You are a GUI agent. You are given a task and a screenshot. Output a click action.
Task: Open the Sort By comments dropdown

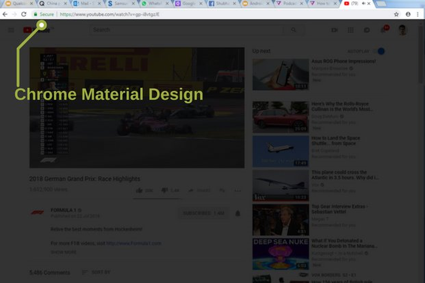[96, 273]
